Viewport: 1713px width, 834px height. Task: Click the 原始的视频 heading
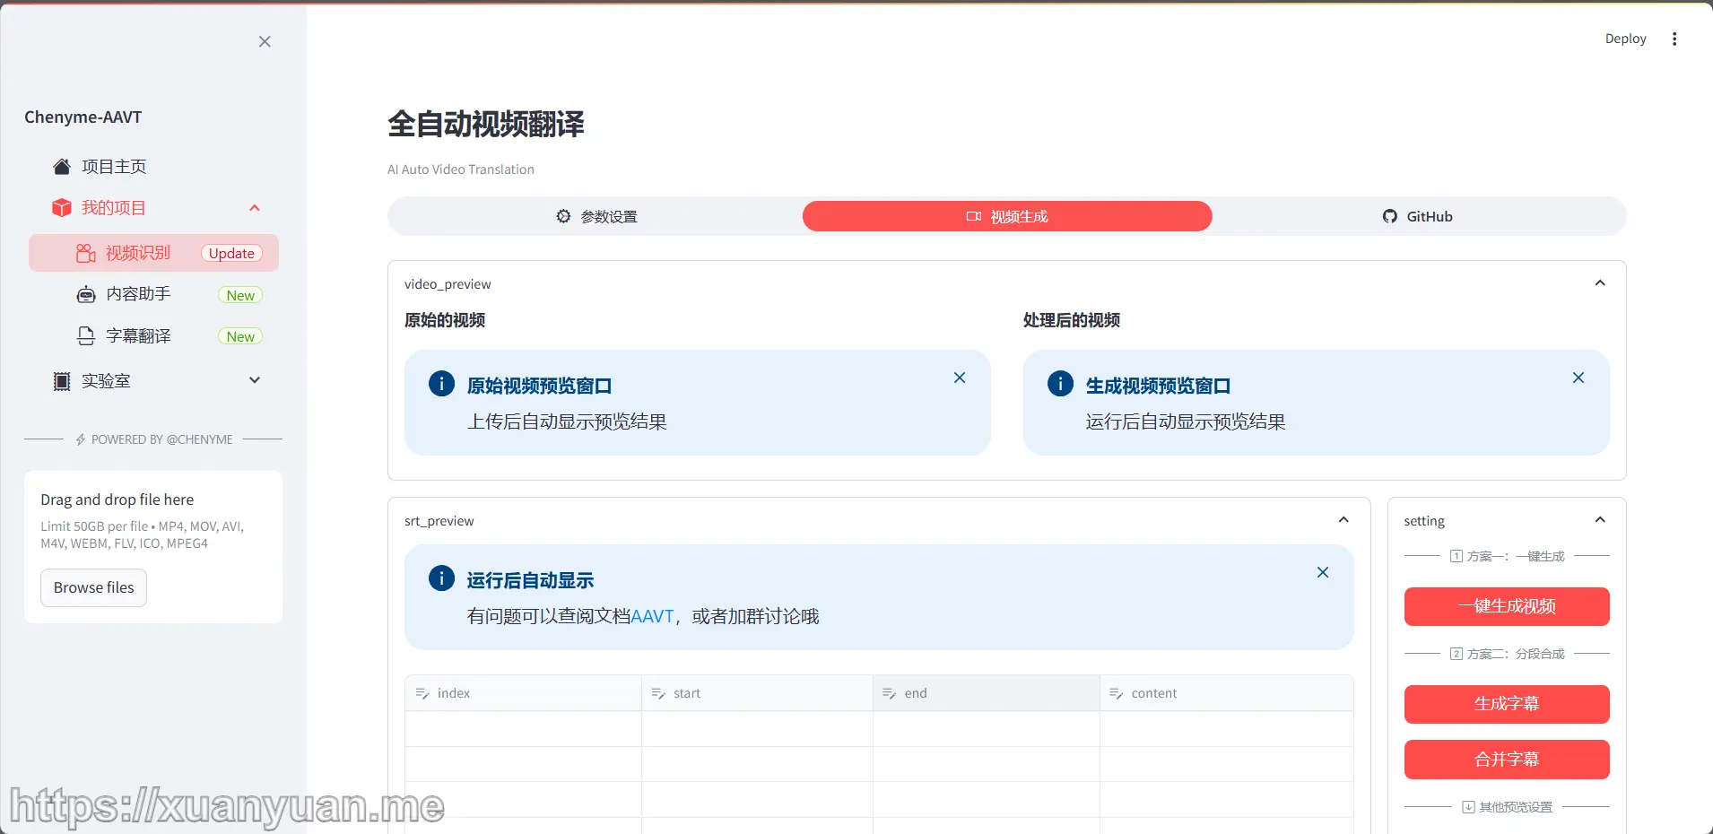pyautogui.click(x=445, y=320)
